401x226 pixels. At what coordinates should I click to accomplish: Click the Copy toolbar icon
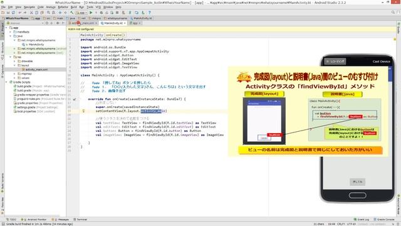point(36,13)
